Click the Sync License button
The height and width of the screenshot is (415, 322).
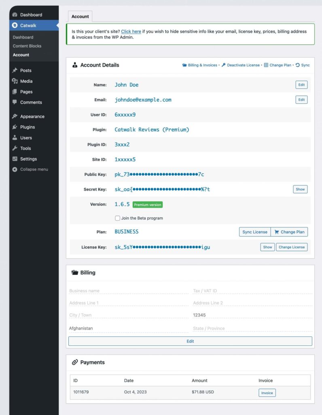[x=254, y=232]
